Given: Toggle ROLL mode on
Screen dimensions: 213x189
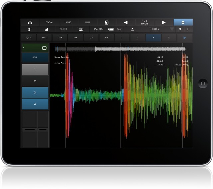Looking at the screenshot, I should [35, 57].
